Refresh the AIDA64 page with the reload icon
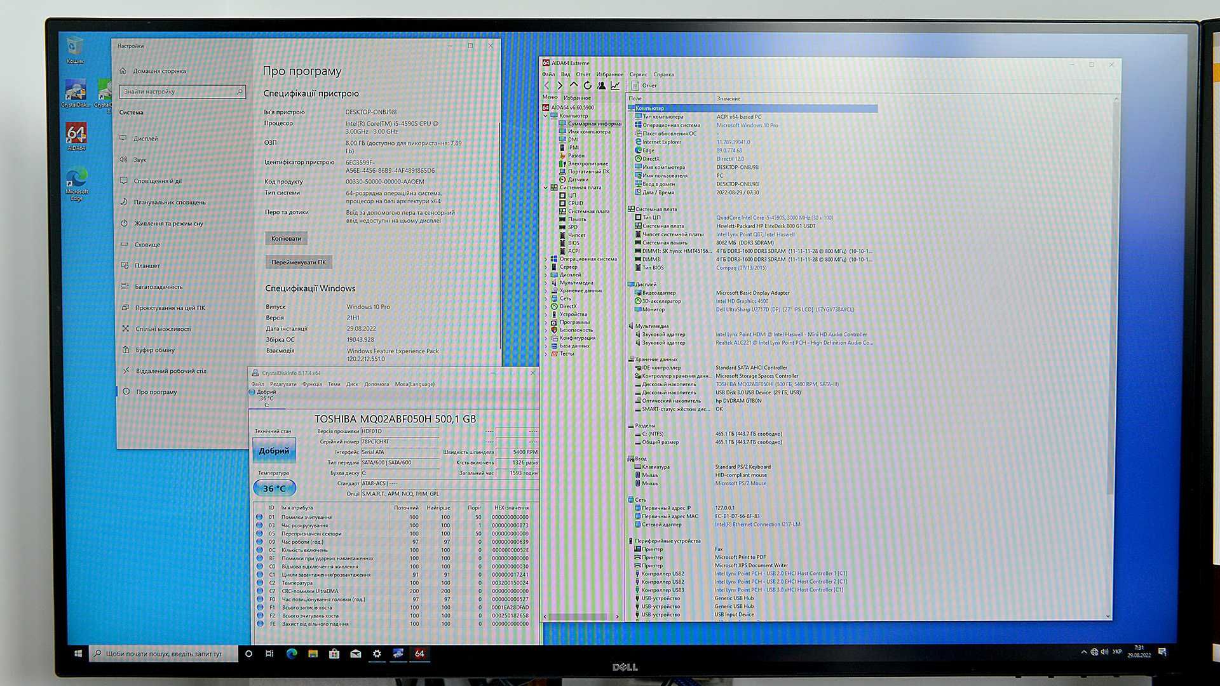The image size is (1220, 686). [x=587, y=85]
